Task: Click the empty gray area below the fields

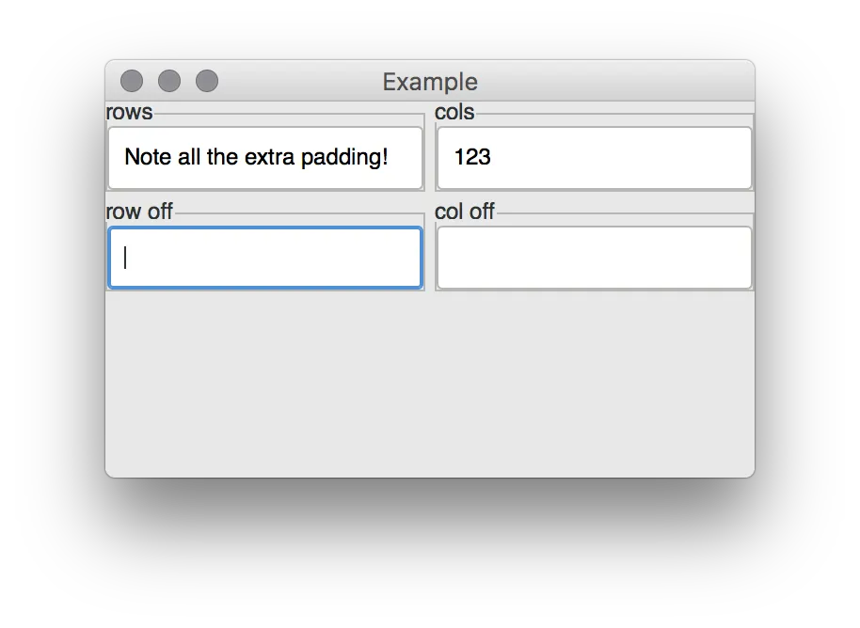Action: (430, 385)
